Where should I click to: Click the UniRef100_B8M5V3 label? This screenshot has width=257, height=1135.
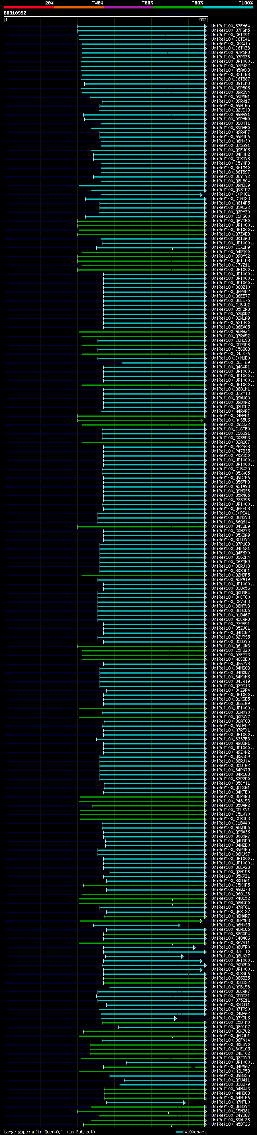coord(230,518)
